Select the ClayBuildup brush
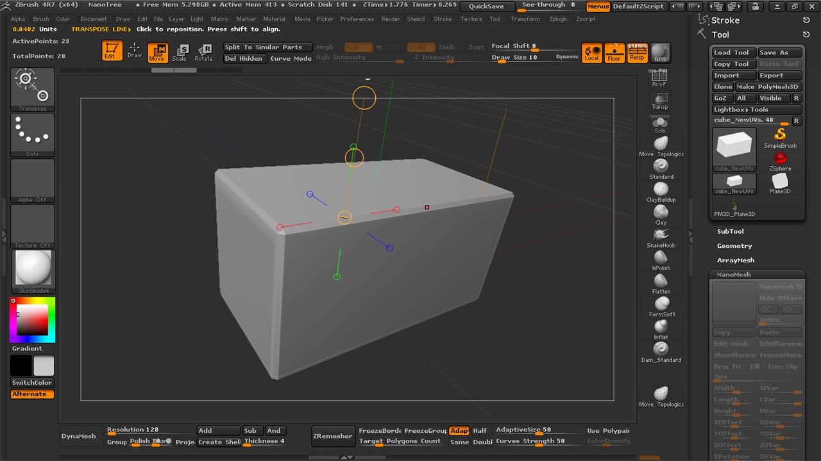The image size is (821, 461). pos(661,191)
